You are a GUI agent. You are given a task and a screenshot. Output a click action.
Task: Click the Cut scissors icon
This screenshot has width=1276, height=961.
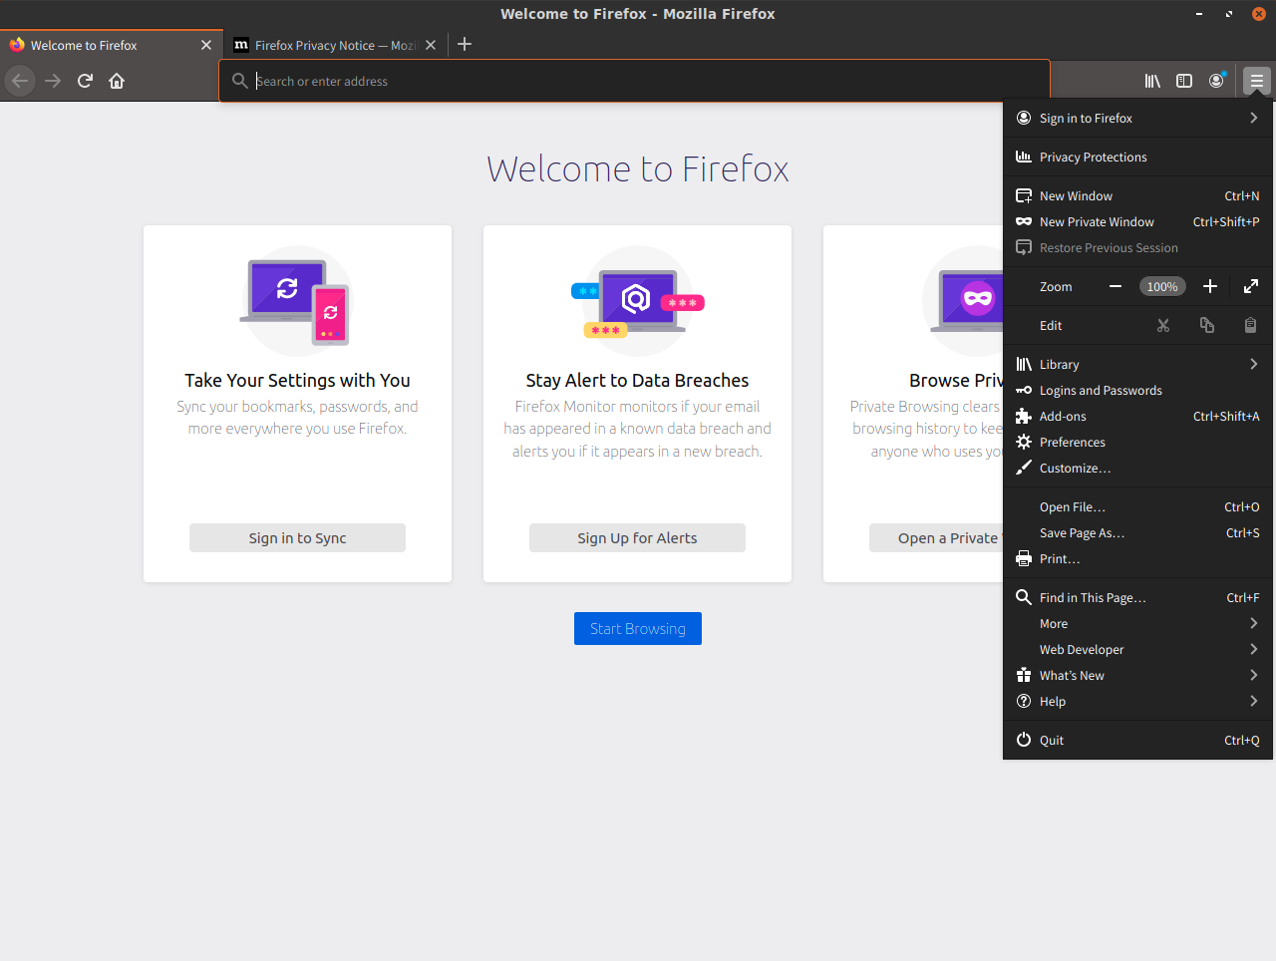(1163, 325)
